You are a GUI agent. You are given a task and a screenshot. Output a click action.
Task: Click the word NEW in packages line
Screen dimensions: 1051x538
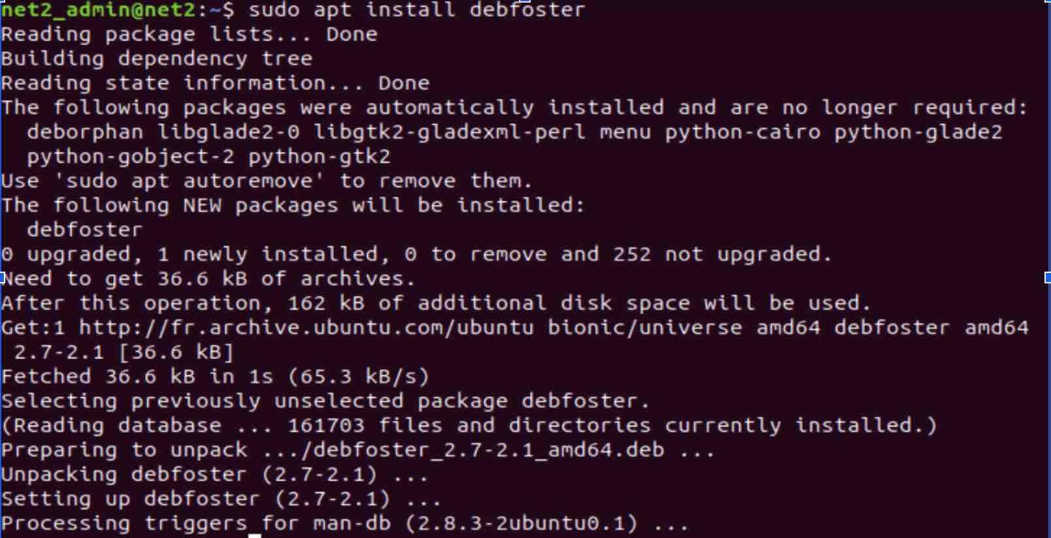point(202,206)
